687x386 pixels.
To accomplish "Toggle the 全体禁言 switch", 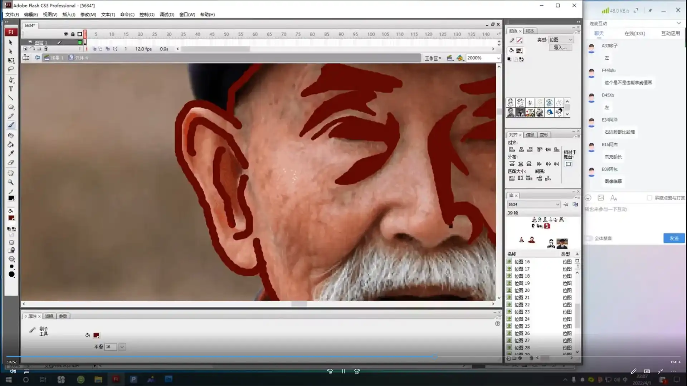I will (x=589, y=238).
